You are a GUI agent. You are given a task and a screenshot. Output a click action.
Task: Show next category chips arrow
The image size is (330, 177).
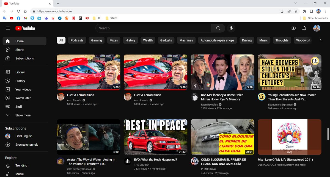click(x=320, y=40)
